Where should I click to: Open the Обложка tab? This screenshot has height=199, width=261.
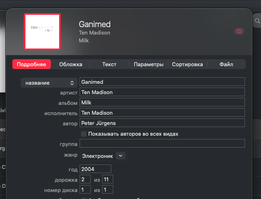tap(71, 64)
